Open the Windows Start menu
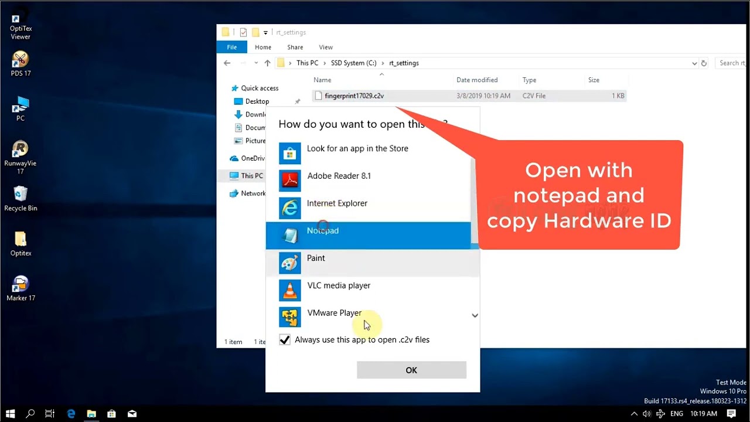Image resolution: width=750 pixels, height=422 pixels. [x=10, y=414]
